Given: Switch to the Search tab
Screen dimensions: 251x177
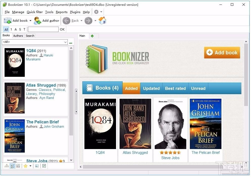Looking at the screenshot, I should tap(30, 36).
